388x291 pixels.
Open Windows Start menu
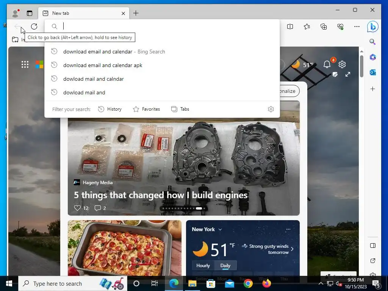coord(9,283)
